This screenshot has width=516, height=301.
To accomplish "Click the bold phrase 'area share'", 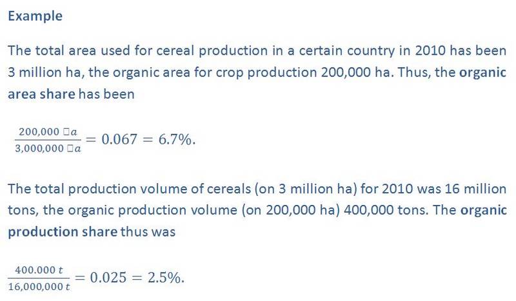I will [x=41, y=94].
